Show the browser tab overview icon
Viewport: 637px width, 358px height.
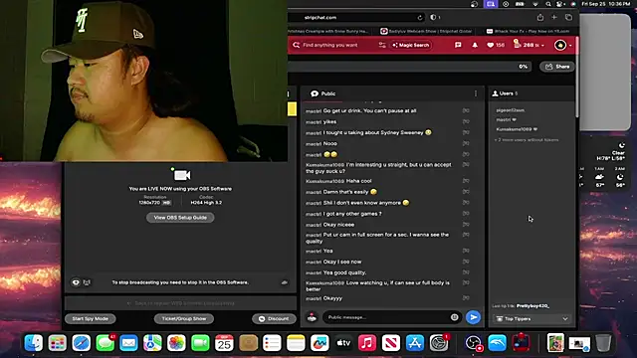tap(568, 17)
